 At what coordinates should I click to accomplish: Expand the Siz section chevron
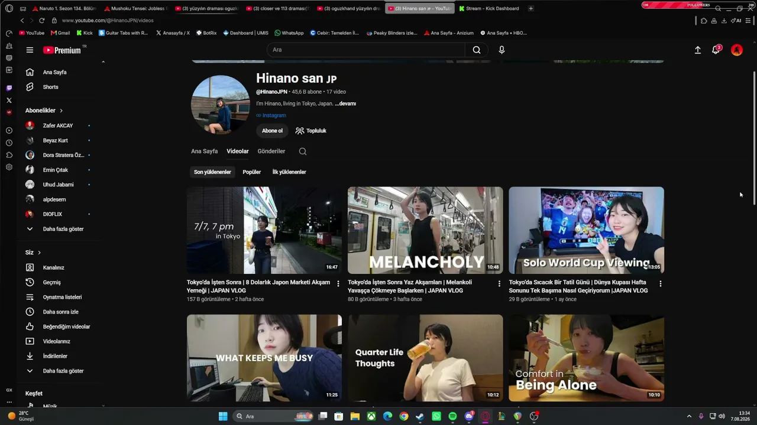(39, 253)
